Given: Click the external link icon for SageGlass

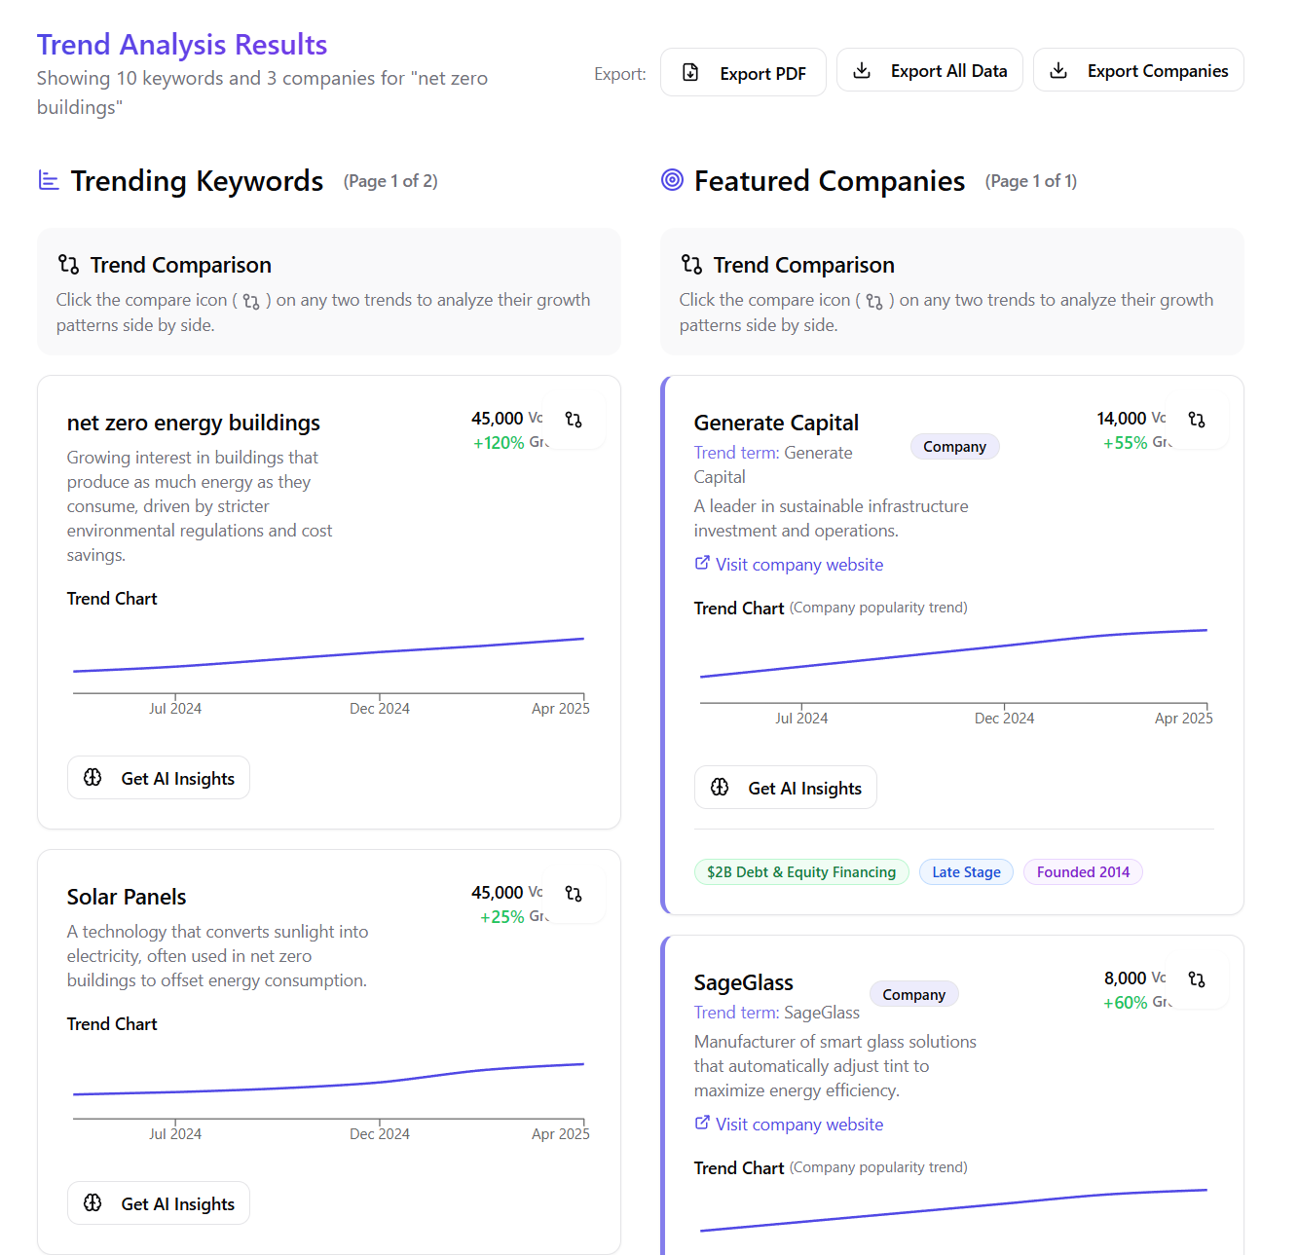Looking at the screenshot, I should [x=702, y=1123].
